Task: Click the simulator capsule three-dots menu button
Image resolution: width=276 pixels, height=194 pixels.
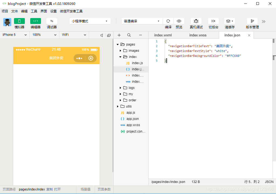Action: [79, 58]
